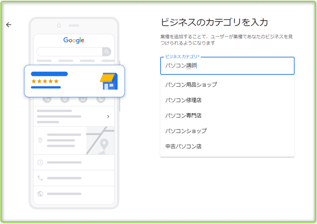Click the back arrow icon

click(x=9, y=25)
